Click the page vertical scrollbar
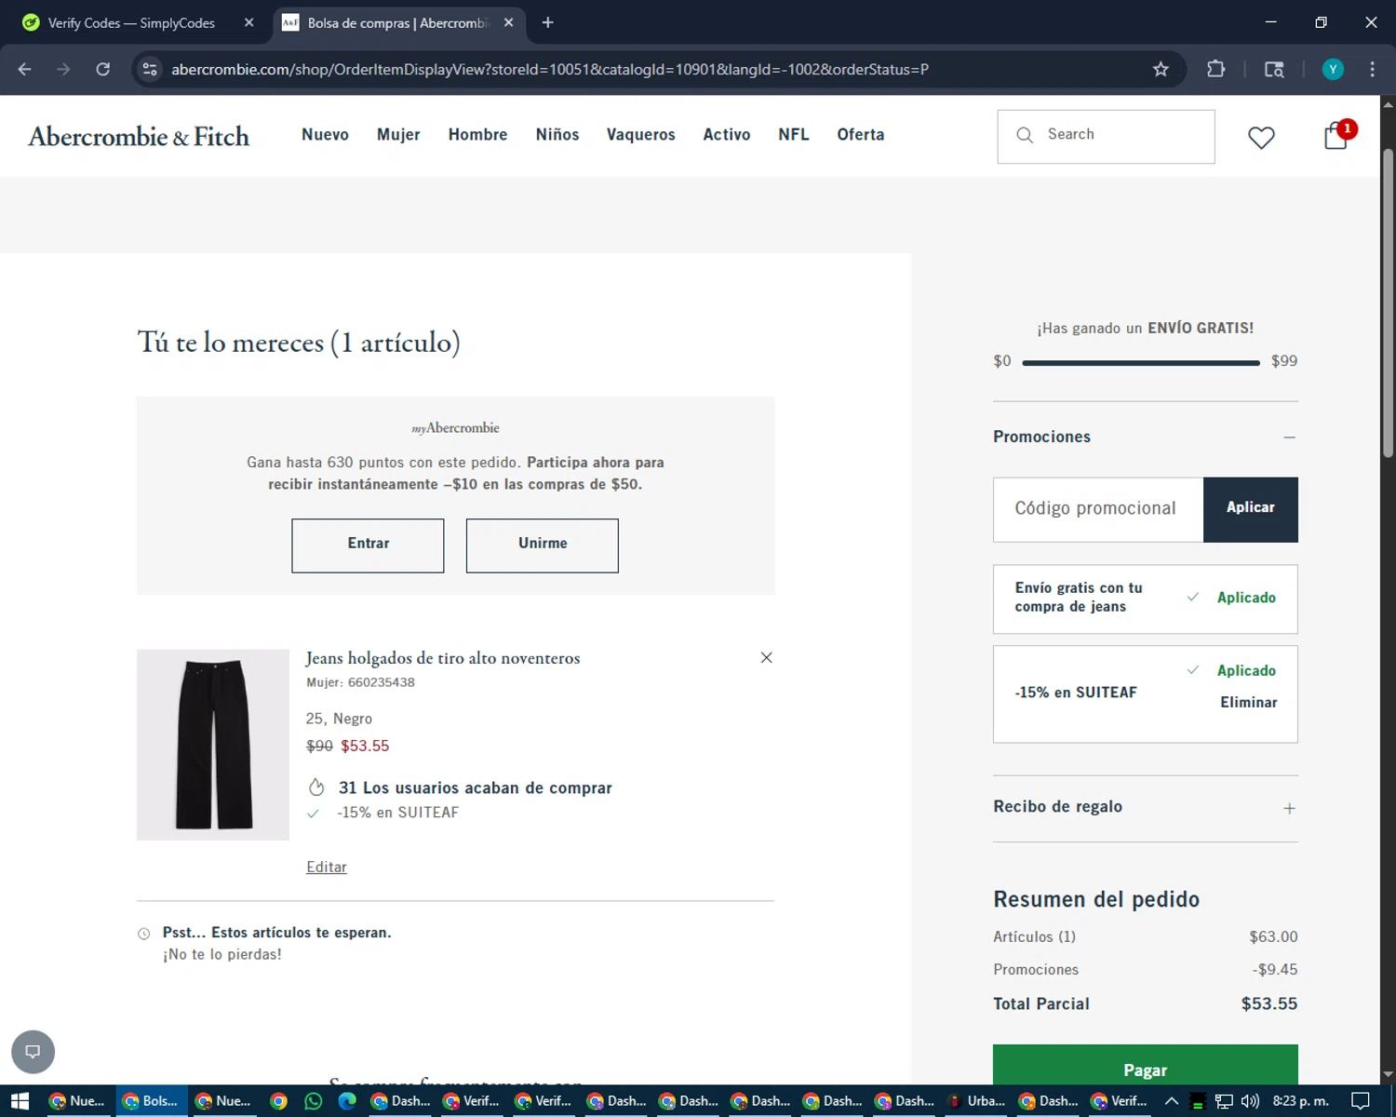 [1388, 303]
